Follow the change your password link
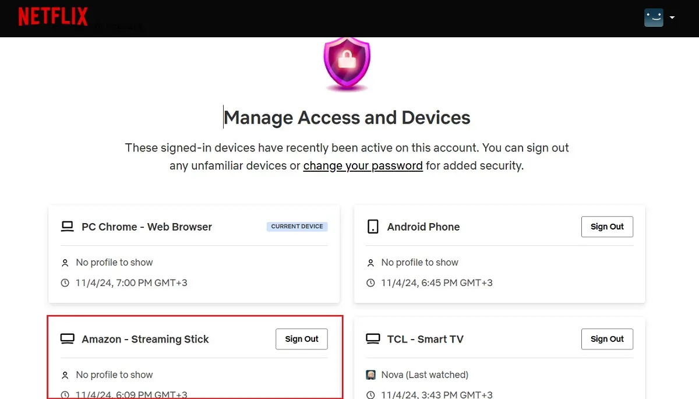Screen dimensions: 699x399 [363, 165]
